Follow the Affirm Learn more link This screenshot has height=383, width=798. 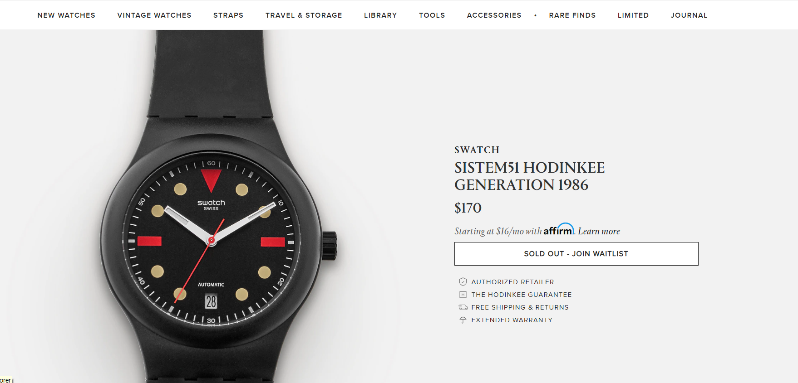click(x=599, y=231)
